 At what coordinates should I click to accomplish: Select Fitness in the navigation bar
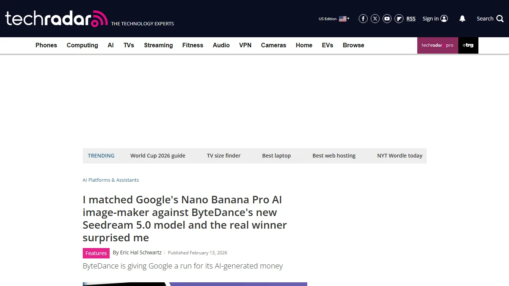pyautogui.click(x=193, y=45)
